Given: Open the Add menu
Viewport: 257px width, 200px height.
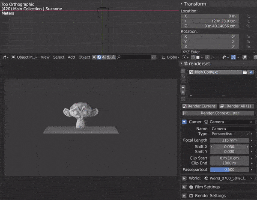Looking at the screenshot, I should pyautogui.click(x=71, y=57).
